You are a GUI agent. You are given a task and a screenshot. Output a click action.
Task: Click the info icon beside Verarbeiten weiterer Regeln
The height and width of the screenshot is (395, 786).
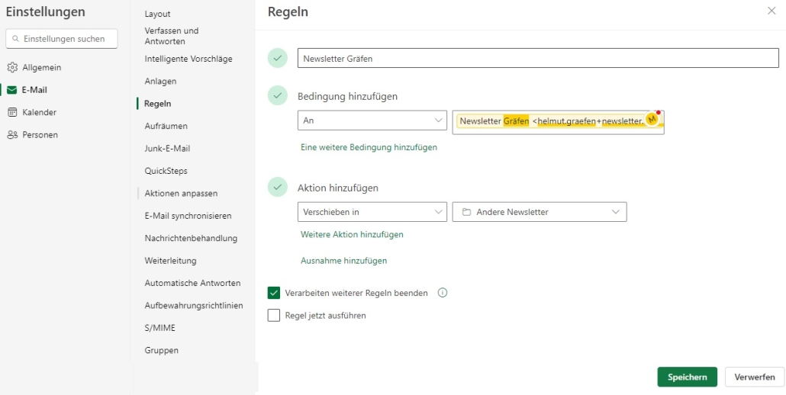click(x=442, y=293)
